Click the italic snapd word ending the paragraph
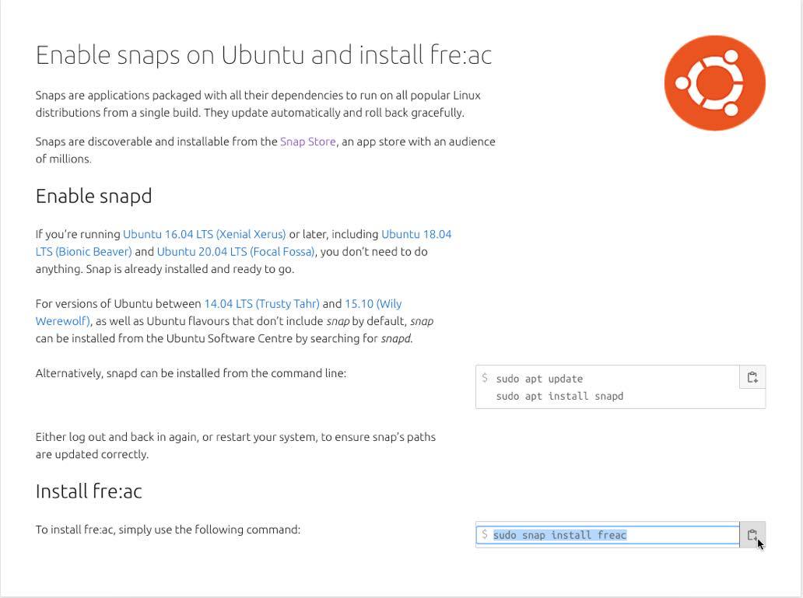This screenshot has height=598, width=803. [395, 339]
